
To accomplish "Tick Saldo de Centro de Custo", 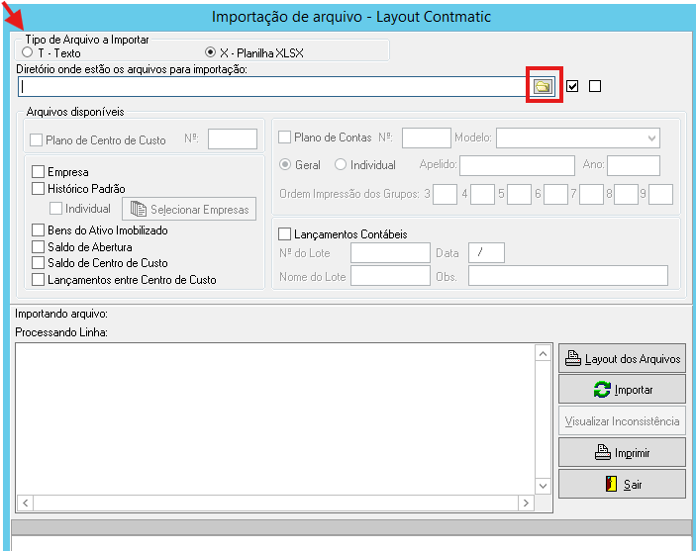I will [39, 262].
